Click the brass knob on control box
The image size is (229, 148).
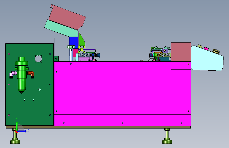coord(216,51)
